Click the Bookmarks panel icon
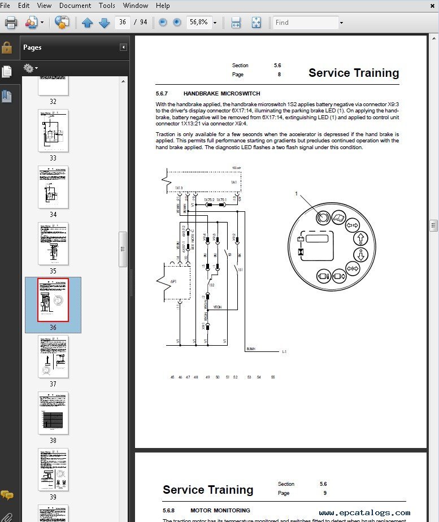The height and width of the screenshot is (522, 439). click(7, 96)
